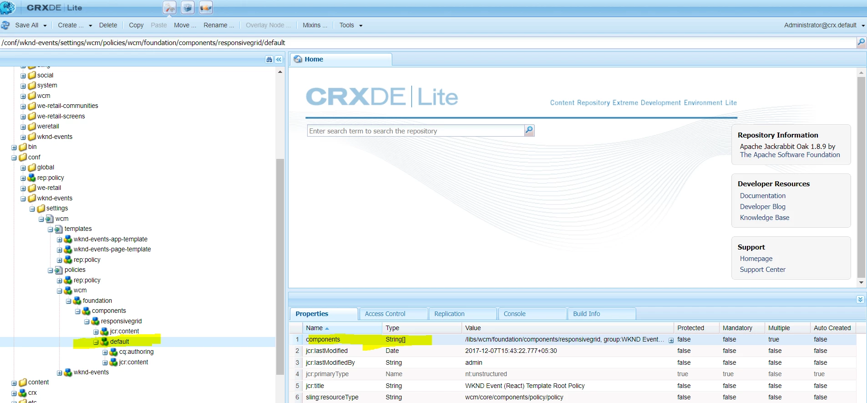Image resolution: width=867 pixels, height=403 pixels.
Task: Open the Documentation link
Action: (x=763, y=196)
